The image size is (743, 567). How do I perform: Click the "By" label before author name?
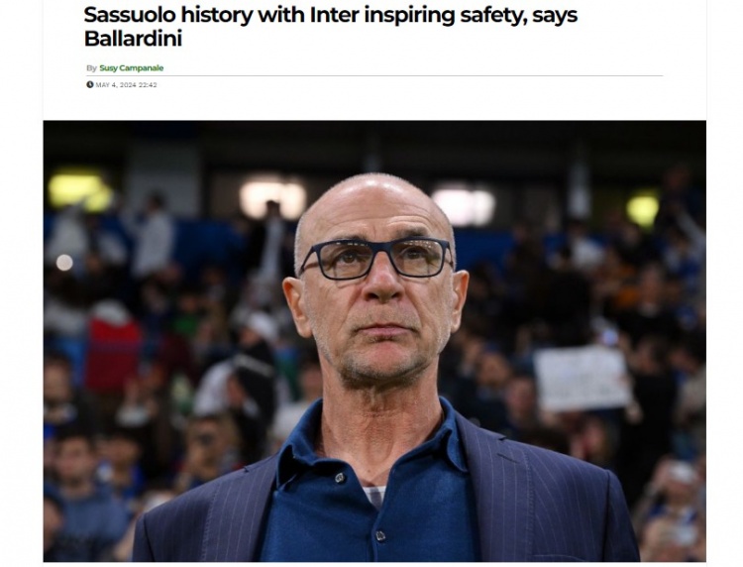click(x=91, y=67)
